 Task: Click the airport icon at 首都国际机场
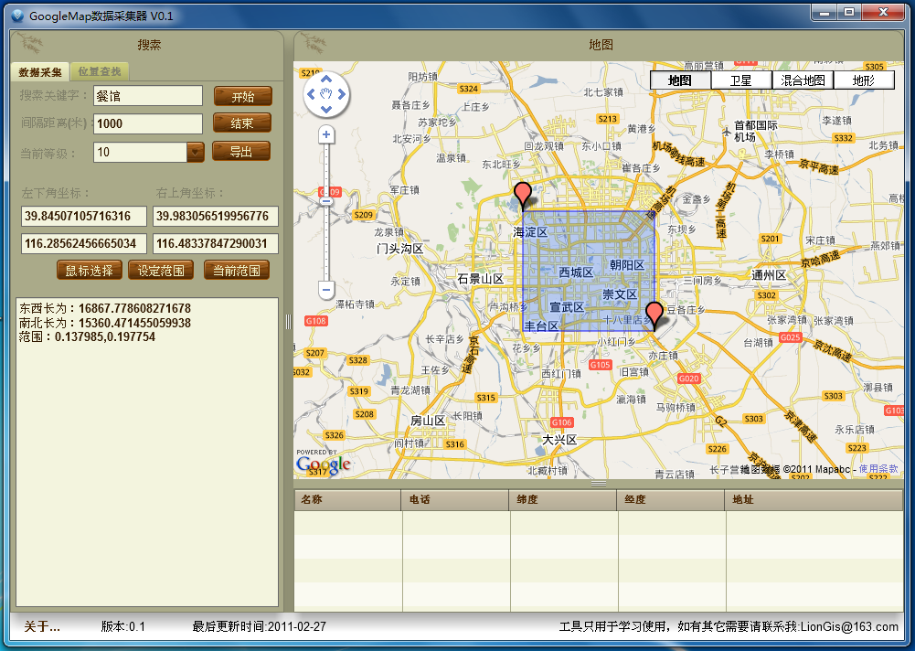tap(726, 131)
